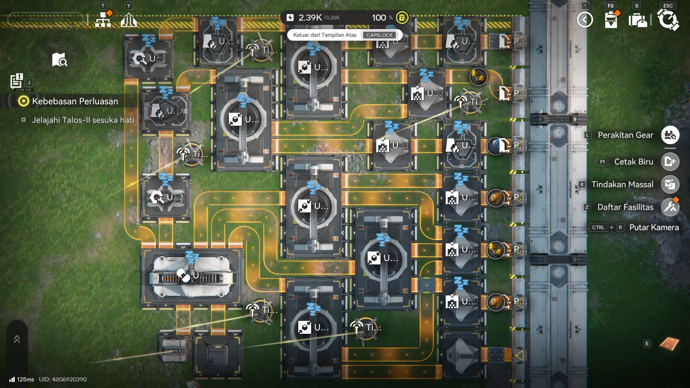Open the base expansion icon next to tech tree

pos(129,20)
